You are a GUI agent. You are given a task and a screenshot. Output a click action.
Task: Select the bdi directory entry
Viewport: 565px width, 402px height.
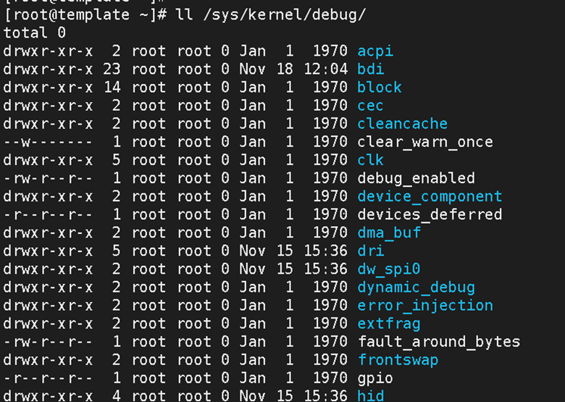point(371,69)
